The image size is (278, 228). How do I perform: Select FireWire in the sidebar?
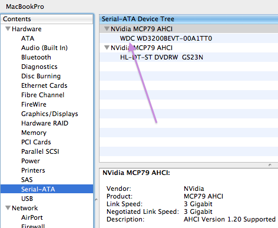click(x=34, y=104)
